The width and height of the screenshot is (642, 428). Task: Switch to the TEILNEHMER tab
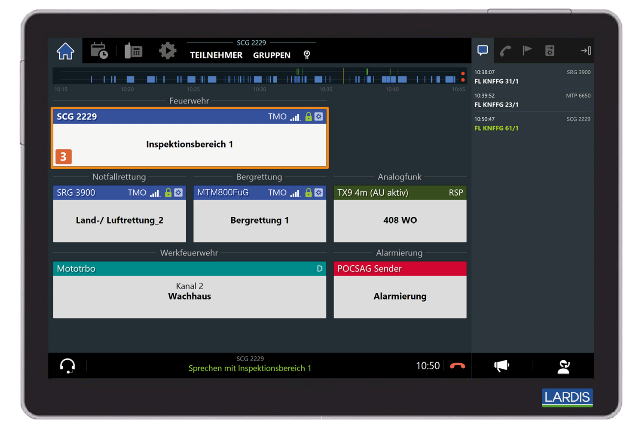(216, 55)
